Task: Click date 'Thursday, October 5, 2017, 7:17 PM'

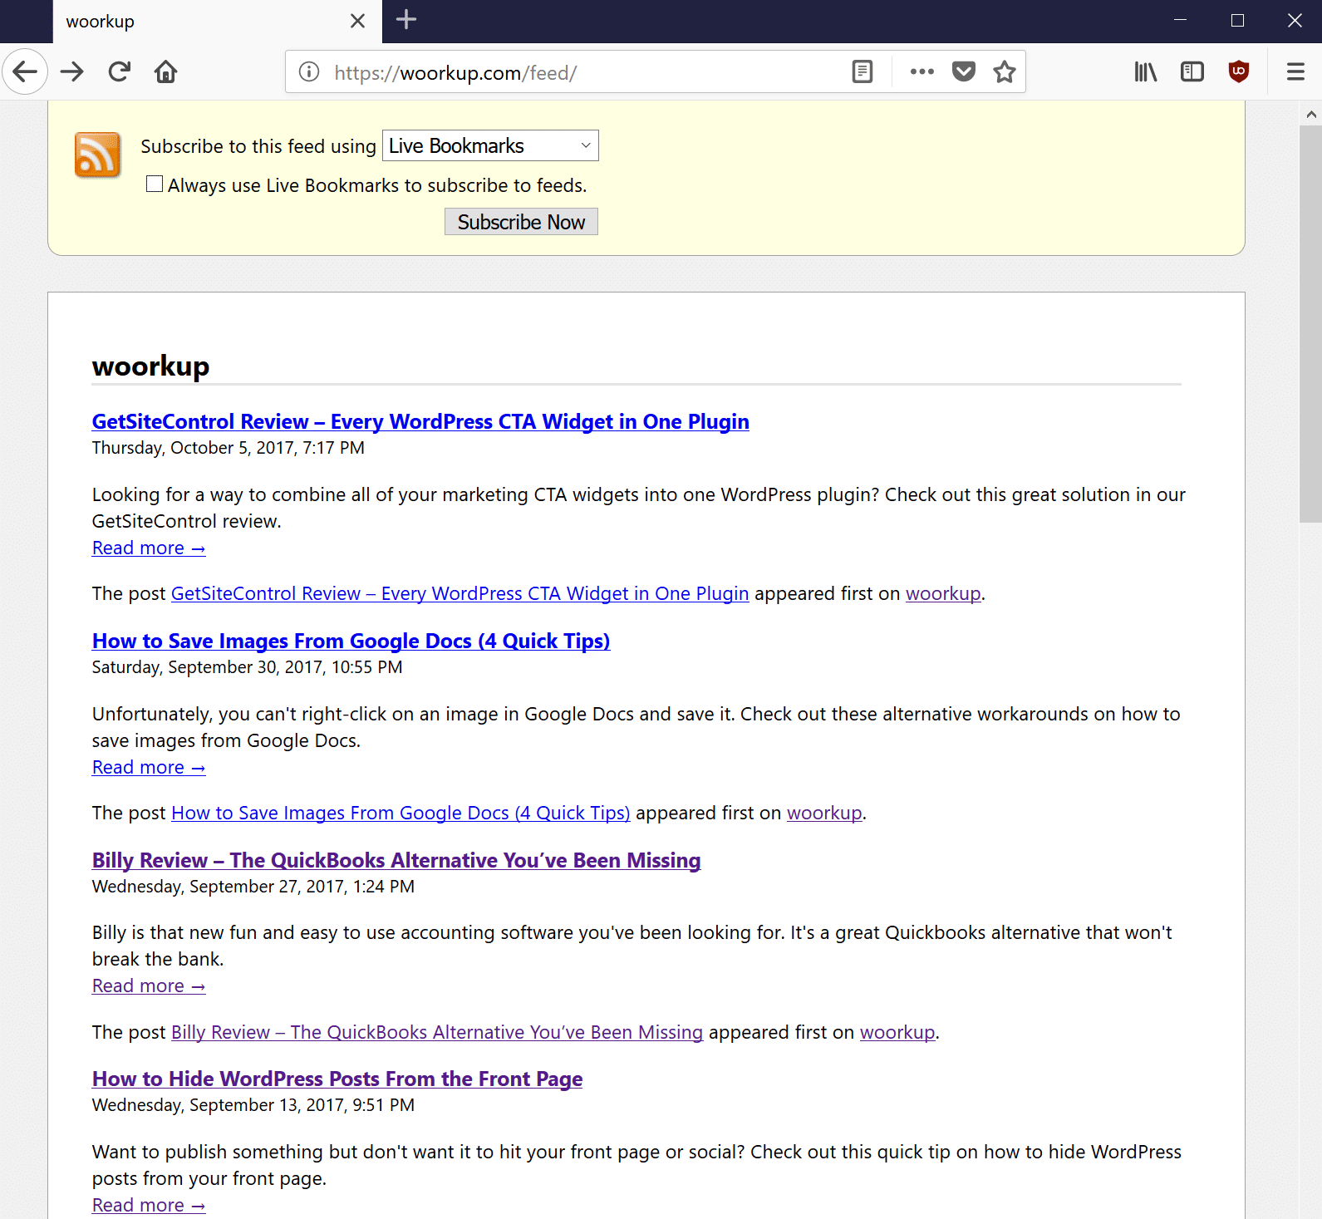Action: click(229, 448)
